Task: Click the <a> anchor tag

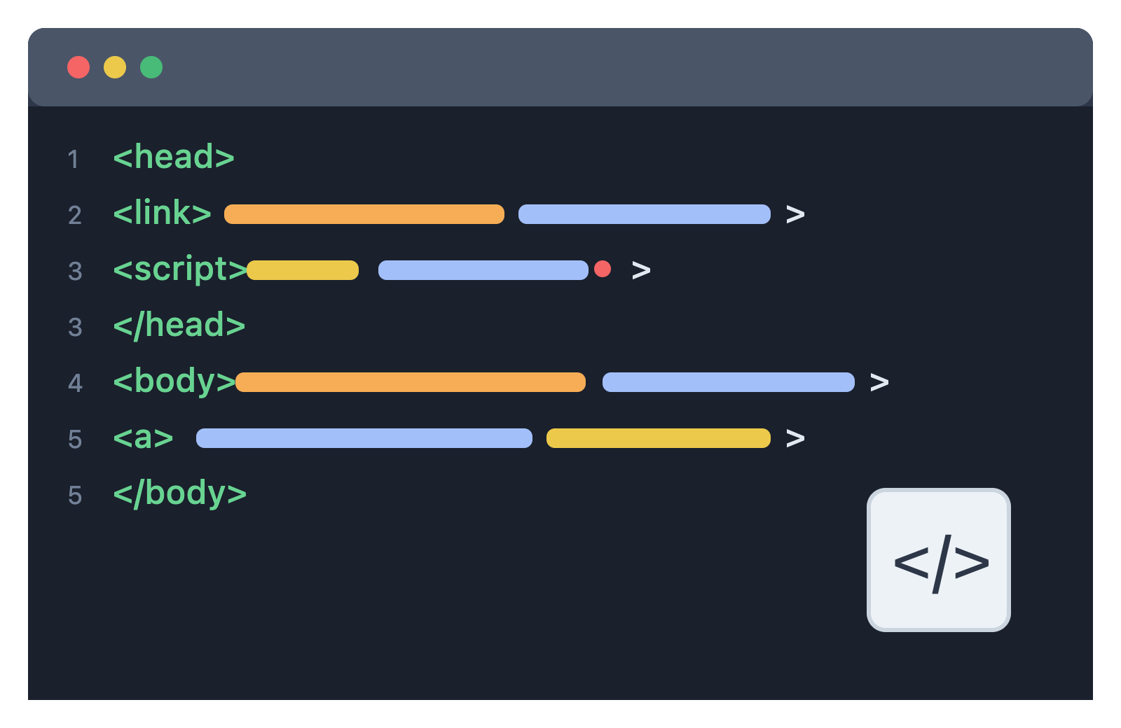Action: pos(144,438)
